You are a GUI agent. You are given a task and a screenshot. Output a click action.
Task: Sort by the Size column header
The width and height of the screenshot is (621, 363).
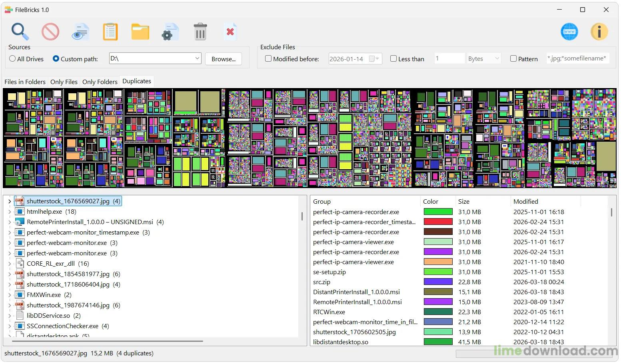(x=483, y=201)
